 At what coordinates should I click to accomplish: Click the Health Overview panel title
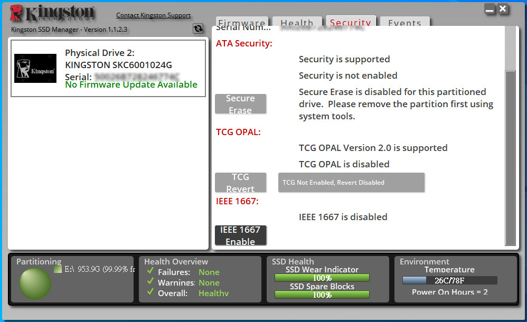(x=176, y=261)
